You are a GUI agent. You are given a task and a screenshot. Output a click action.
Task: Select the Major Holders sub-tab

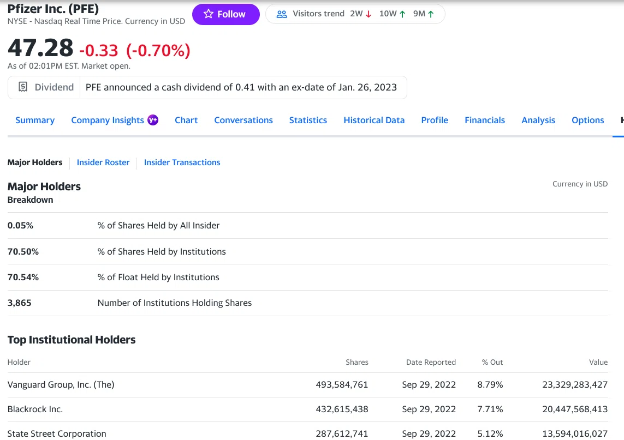[x=35, y=162]
